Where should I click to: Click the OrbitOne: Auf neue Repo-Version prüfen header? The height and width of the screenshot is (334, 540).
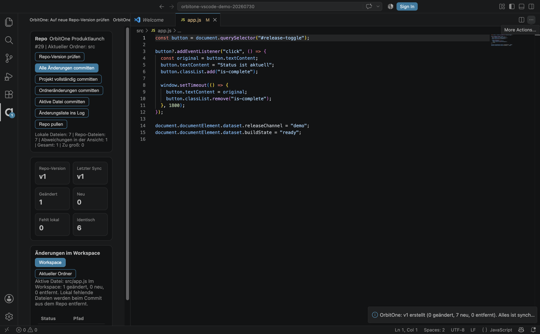[x=70, y=20]
